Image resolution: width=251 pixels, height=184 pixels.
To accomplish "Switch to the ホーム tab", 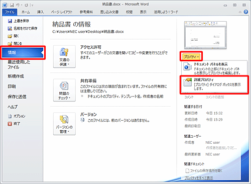I will pyautogui.click(x=26, y=12).
